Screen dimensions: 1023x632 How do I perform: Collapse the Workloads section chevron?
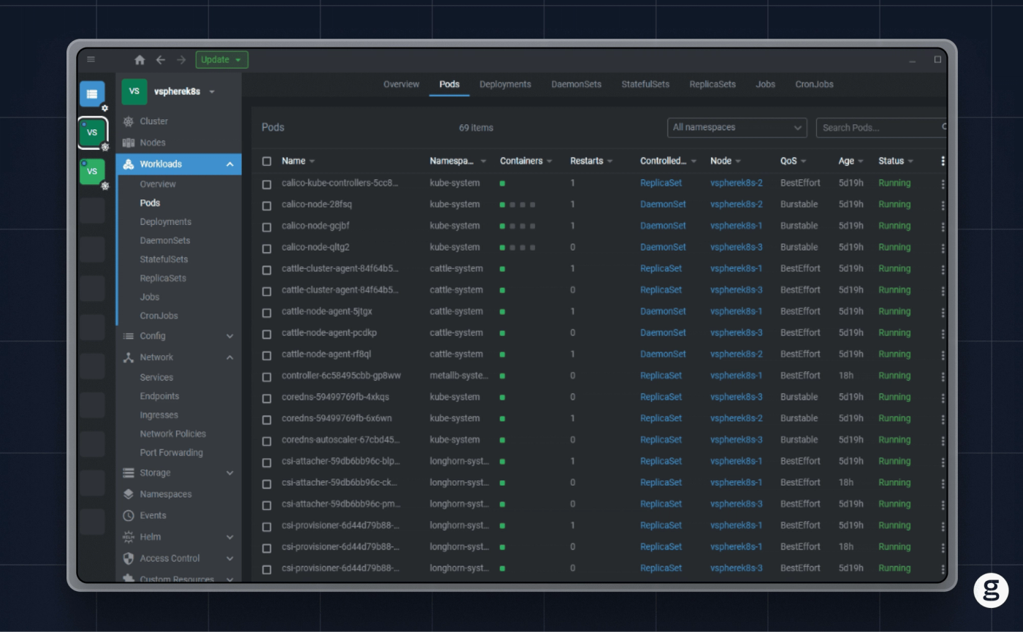pos(229,164)
